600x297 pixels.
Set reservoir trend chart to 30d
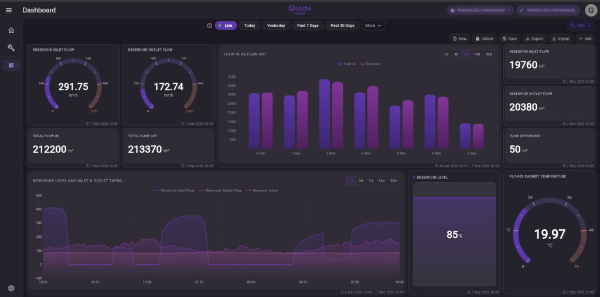(x=393, y=180)
